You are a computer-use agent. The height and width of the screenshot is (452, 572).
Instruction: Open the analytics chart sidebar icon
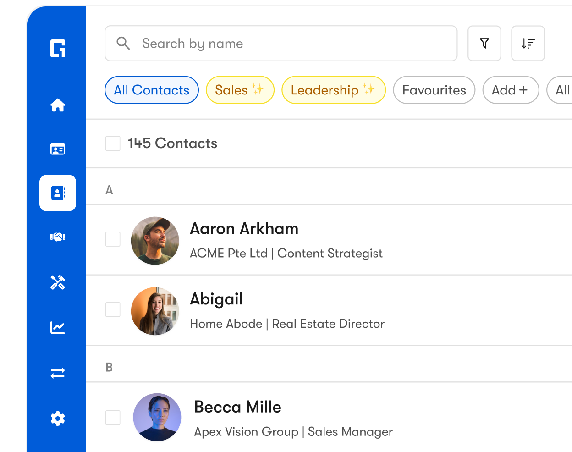click(x=58, y=327)
